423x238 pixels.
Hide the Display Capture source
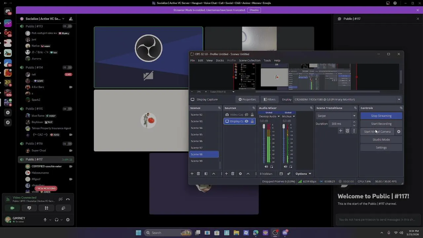coord(247,121)
